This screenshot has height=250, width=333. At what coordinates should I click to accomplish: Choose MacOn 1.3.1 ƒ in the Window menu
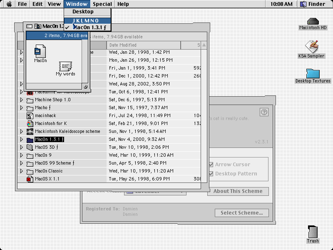(87, 27)
